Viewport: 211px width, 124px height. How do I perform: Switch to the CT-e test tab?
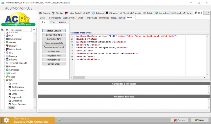click(52, 22)
